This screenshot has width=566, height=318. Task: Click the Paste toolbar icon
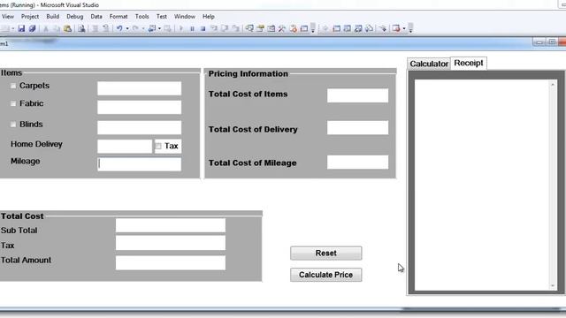(67, 28)
